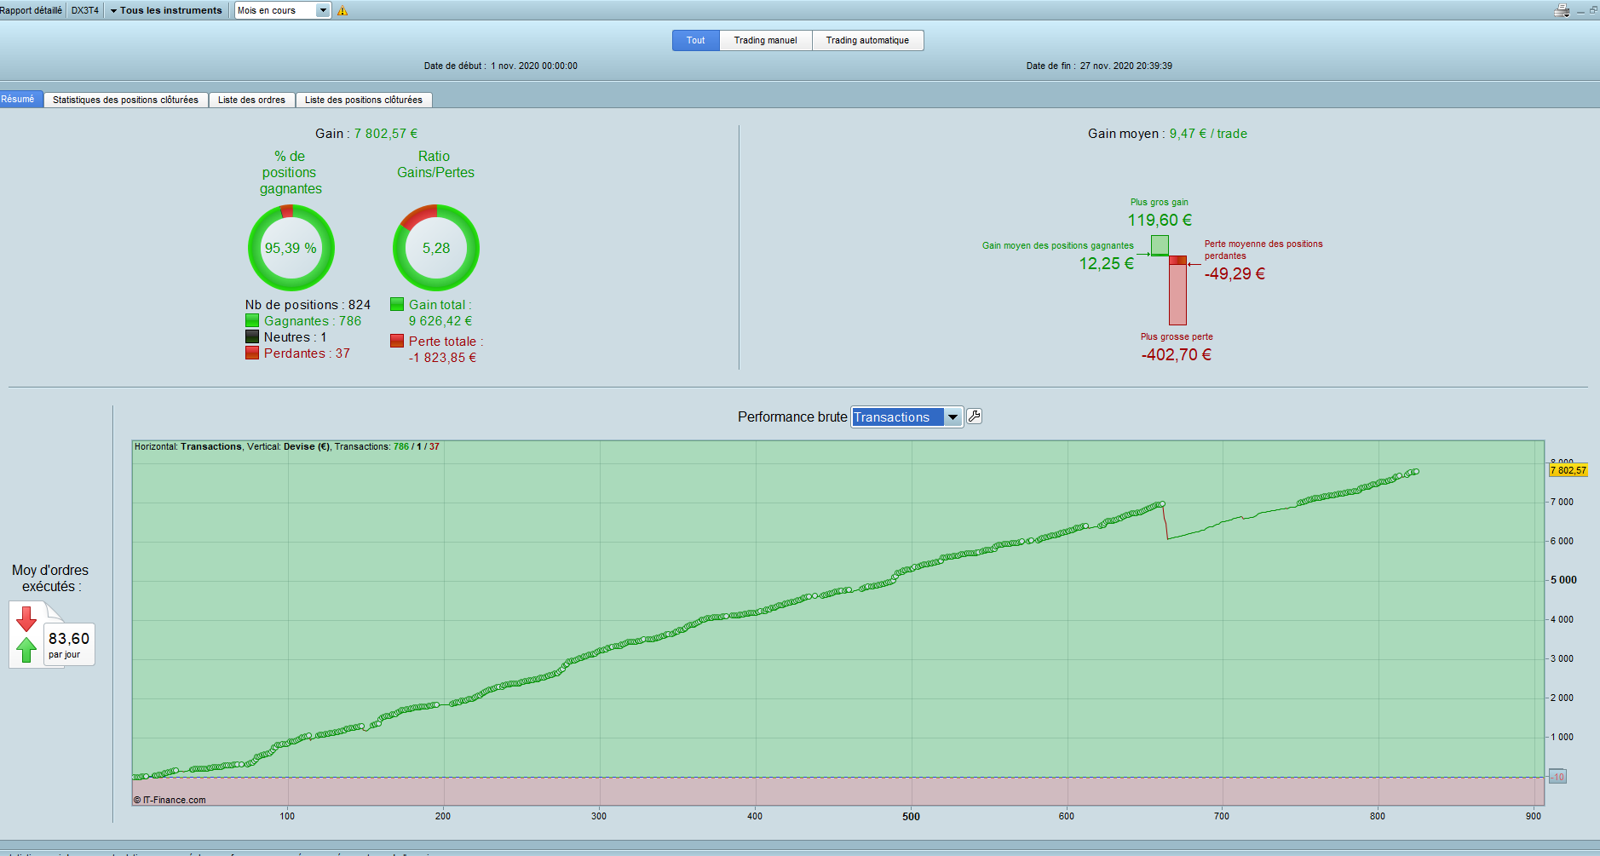Open chart settings wrench icon
1600x856 pixels.
point(975,416)
